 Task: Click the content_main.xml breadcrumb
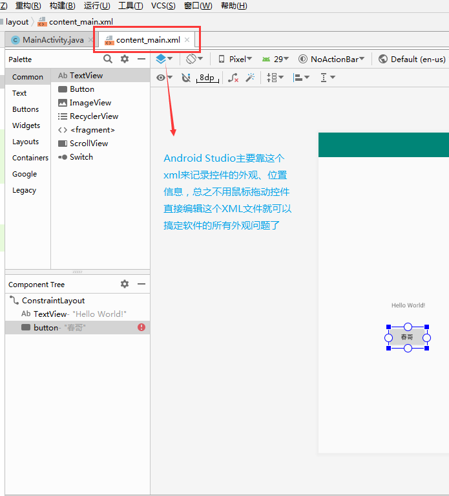(75, 22)
